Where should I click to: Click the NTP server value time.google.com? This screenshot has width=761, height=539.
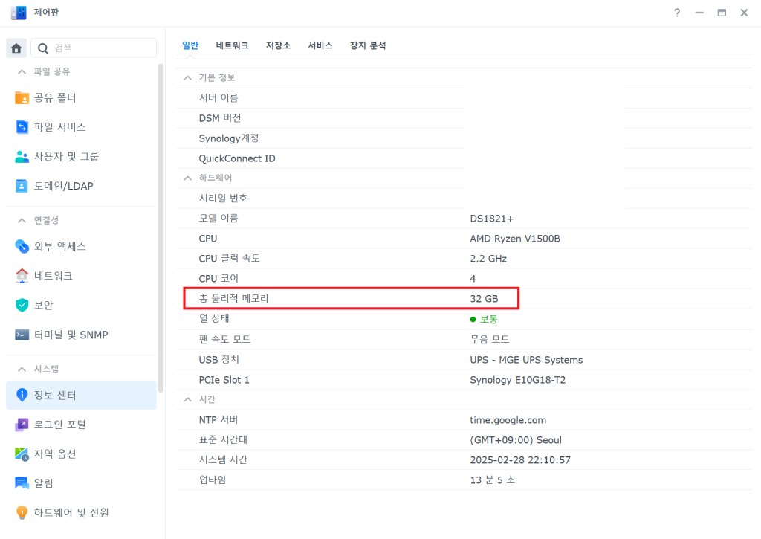coord(508,420)
